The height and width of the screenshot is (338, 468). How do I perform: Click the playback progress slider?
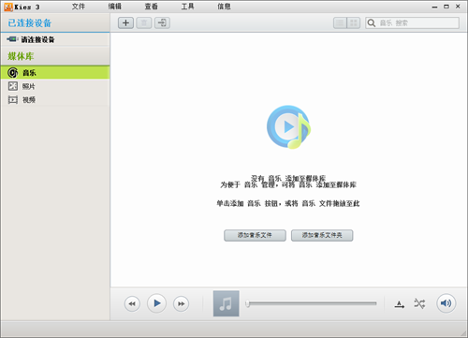[x=312, y=303]
